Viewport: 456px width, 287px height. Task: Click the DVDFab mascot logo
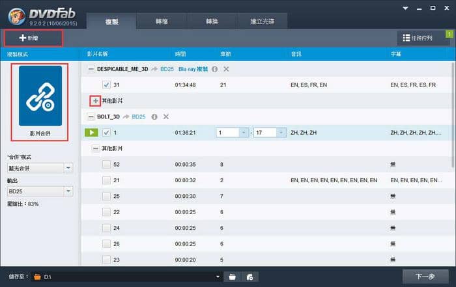pyautogui.click(x=16, y=16)
